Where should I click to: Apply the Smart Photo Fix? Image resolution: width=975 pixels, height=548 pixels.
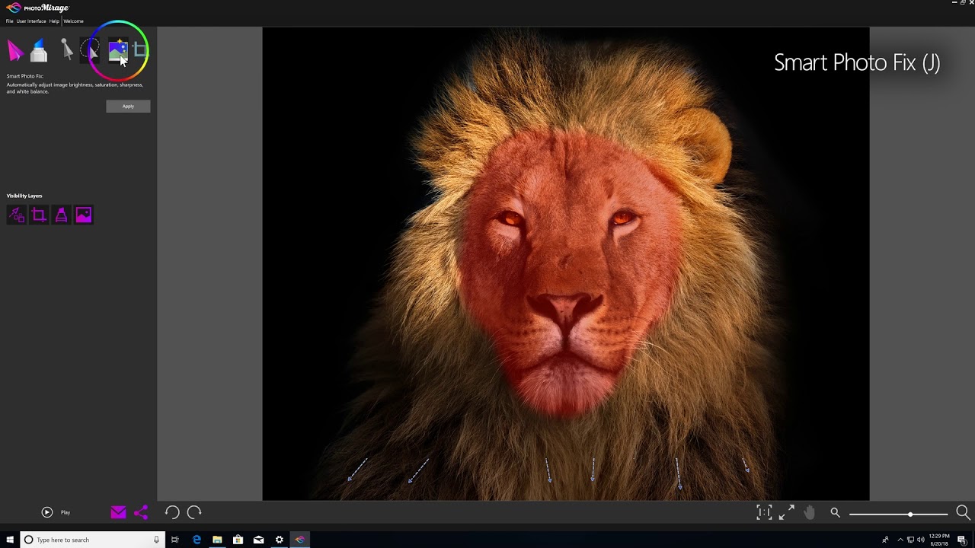[128, 107]
